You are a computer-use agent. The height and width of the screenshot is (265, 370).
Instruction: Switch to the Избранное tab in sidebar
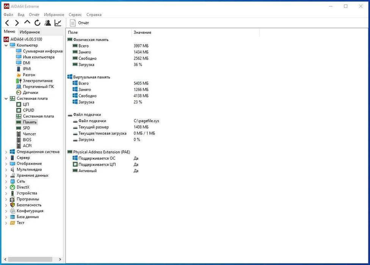click(30, 32)
